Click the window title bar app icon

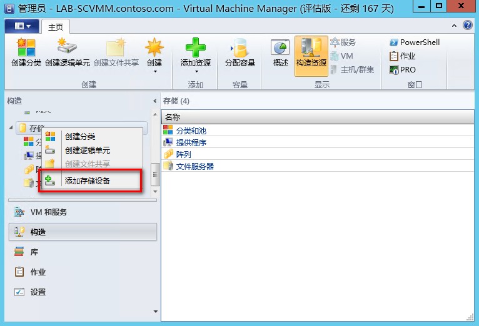click(x=9, y=9)
